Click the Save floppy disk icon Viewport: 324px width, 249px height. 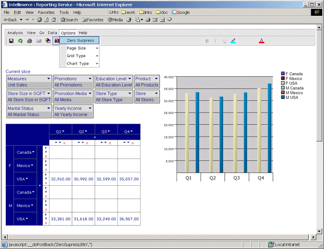[11, 41]
